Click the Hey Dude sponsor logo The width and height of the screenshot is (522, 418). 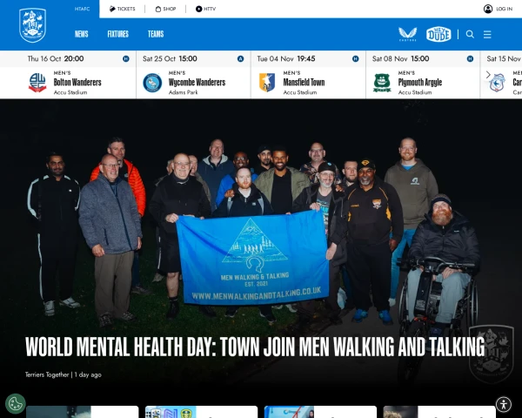tap(438, 34)
